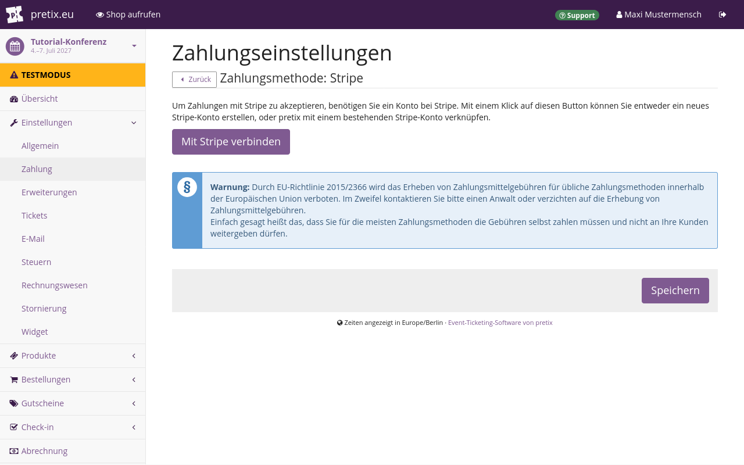The width and height of the screenshot is (744, 465).
Task: Expand the Bestellungen submenu chevron
Action: coord(134,380)
